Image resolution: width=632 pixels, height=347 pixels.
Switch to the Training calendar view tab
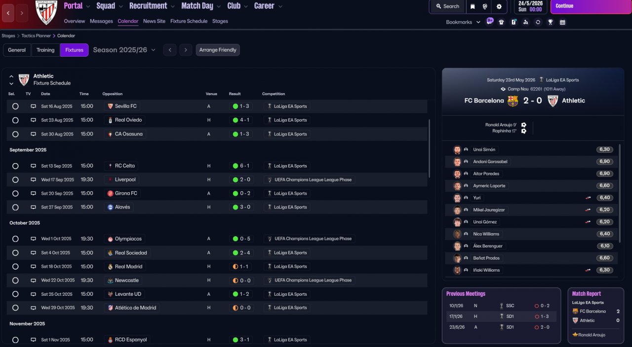pos(45,50)
